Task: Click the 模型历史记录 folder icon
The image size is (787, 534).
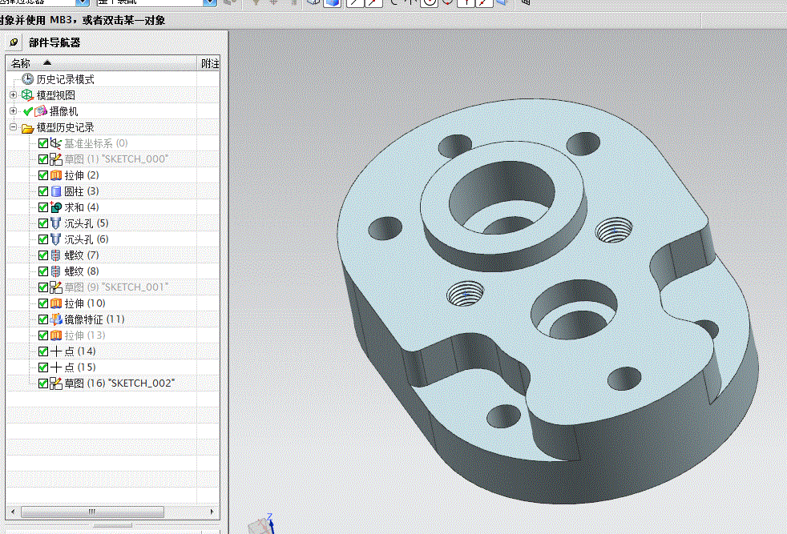Action: click(27, 128)
